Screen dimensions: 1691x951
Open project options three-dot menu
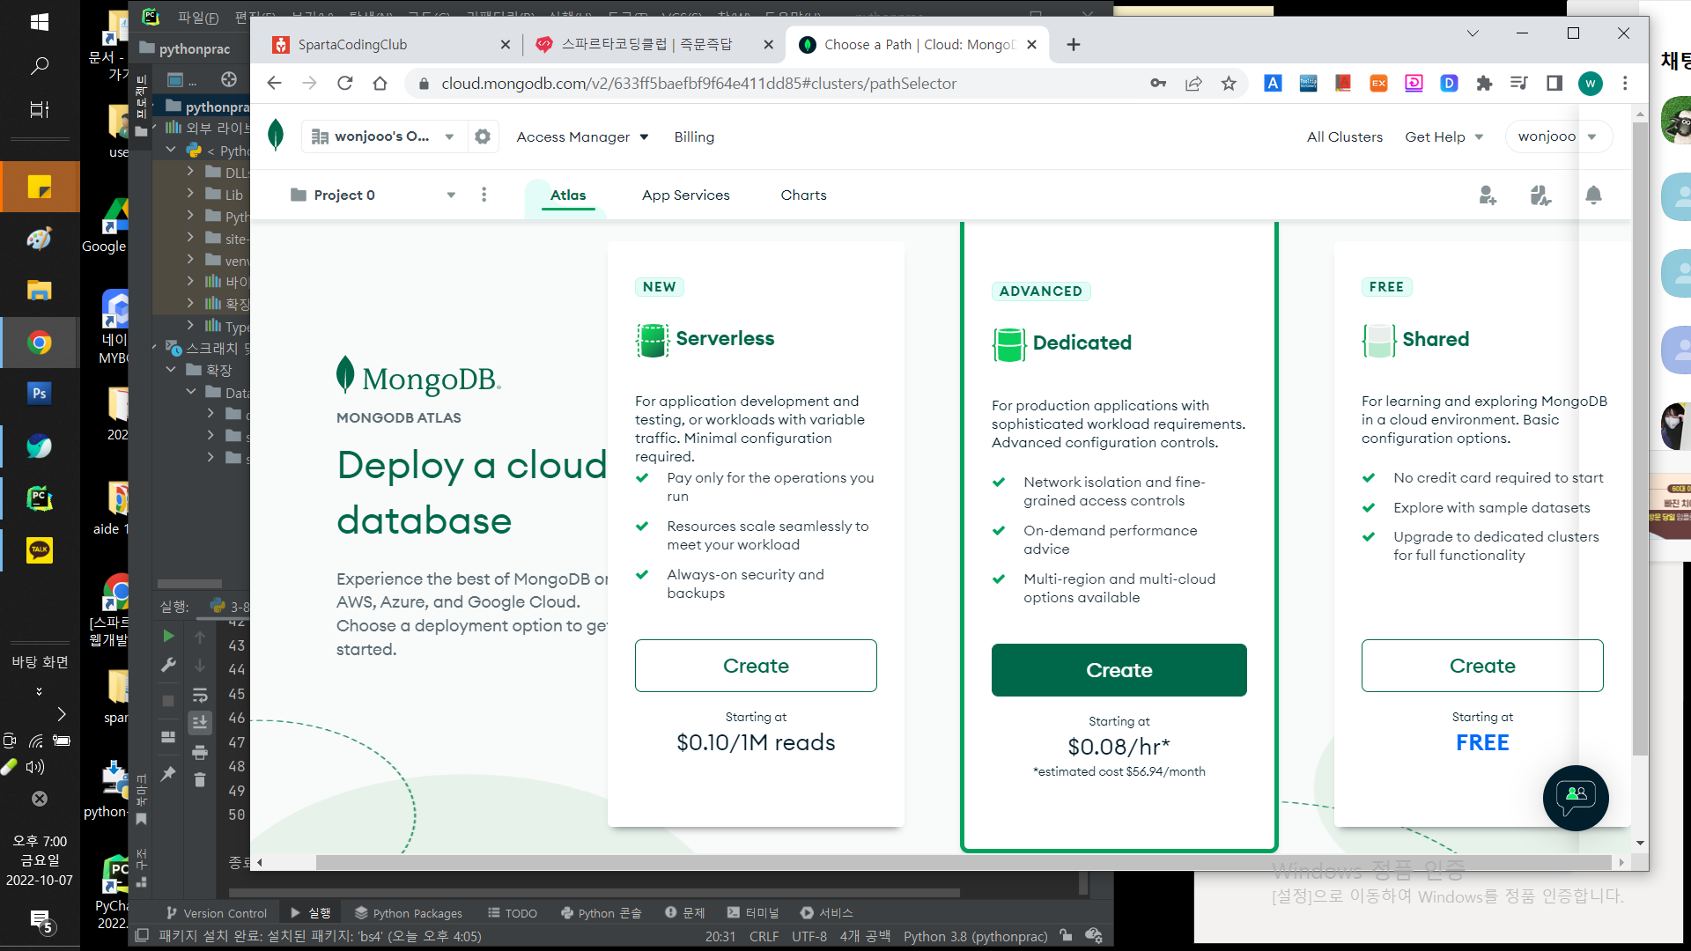pyautogui.click(x=484, y=195)
